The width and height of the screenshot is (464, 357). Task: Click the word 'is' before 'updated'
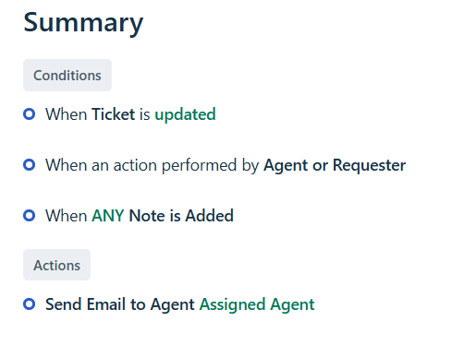[145, 114]
